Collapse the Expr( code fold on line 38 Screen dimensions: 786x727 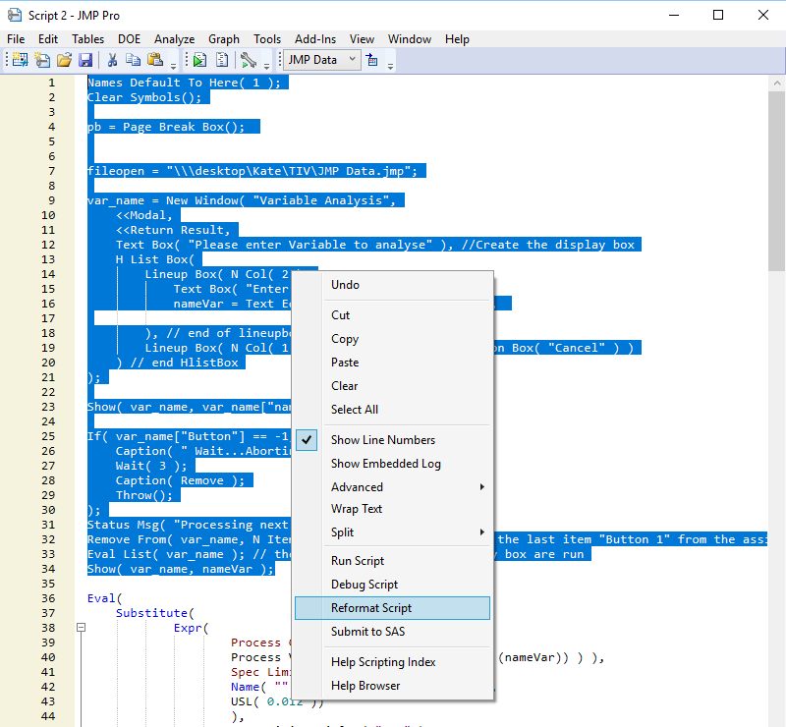point(81,627)
